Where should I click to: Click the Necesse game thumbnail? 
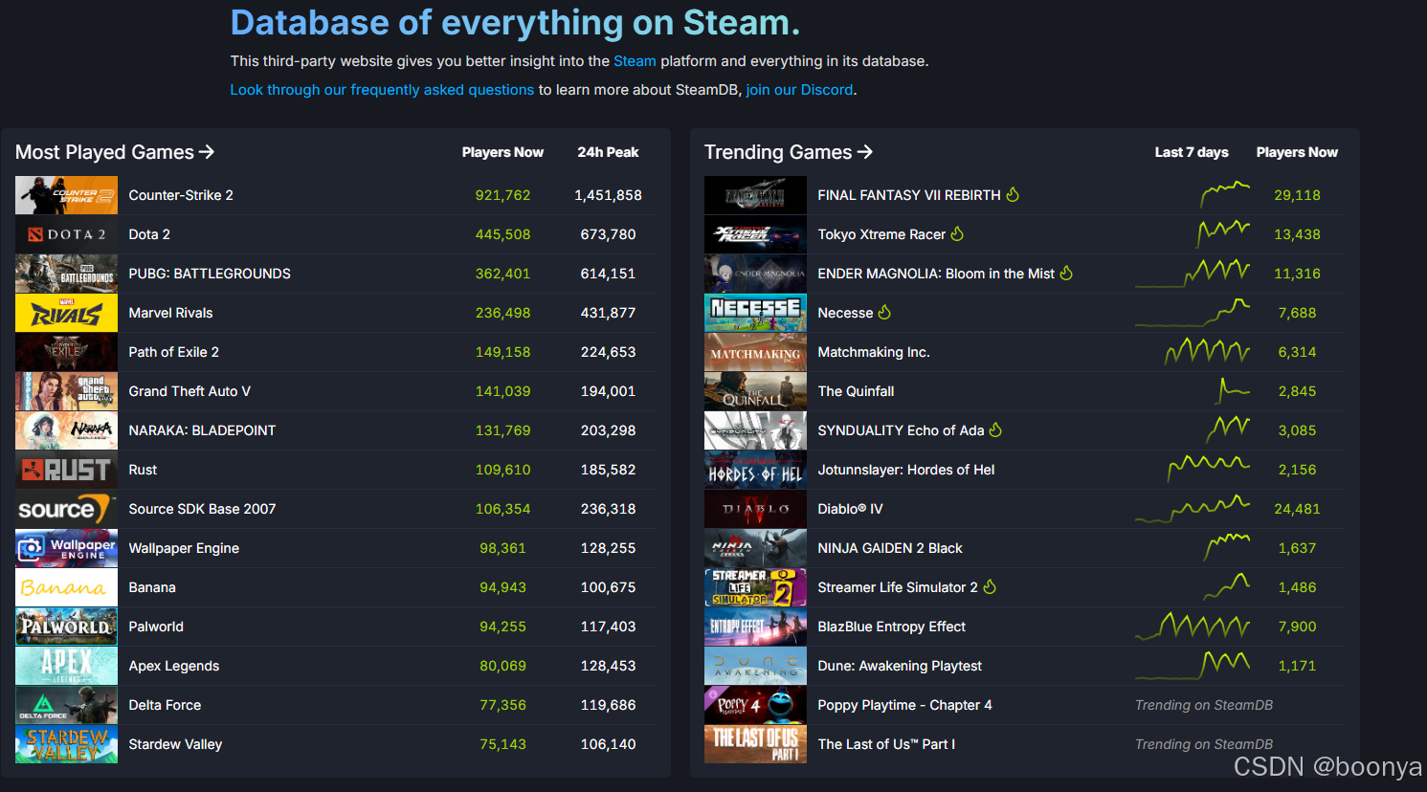click(x=755, y=313)
